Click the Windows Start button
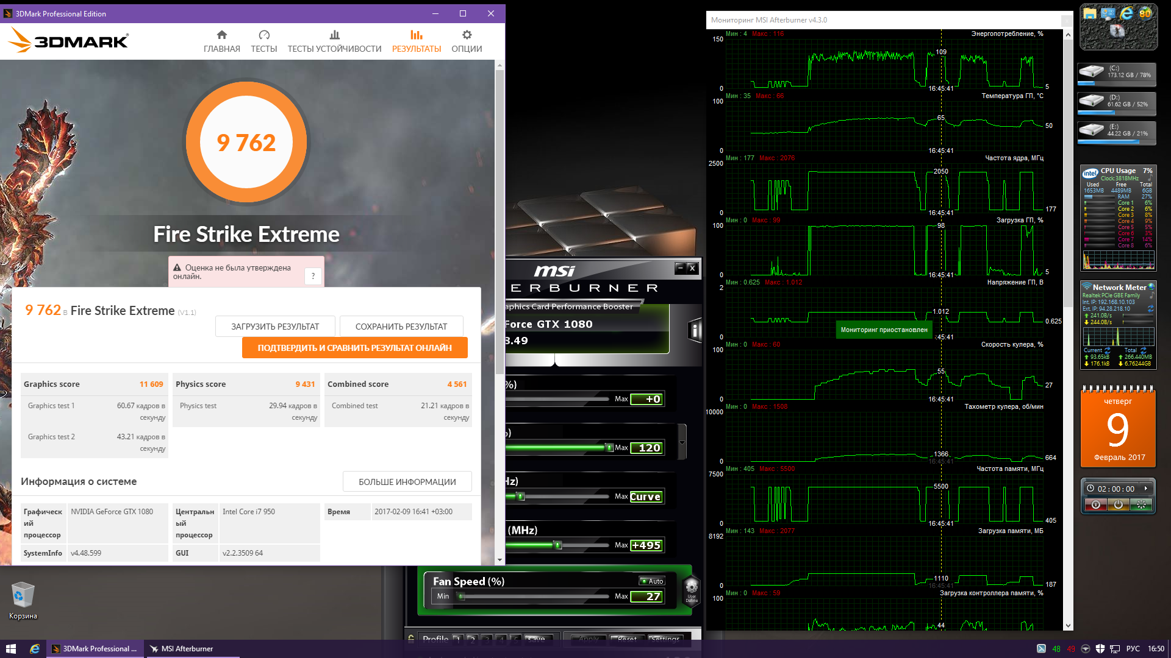The height and width of the screenshot is (658, 1171). click(10, 649)
